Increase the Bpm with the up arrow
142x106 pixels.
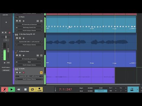pos(116,88)
